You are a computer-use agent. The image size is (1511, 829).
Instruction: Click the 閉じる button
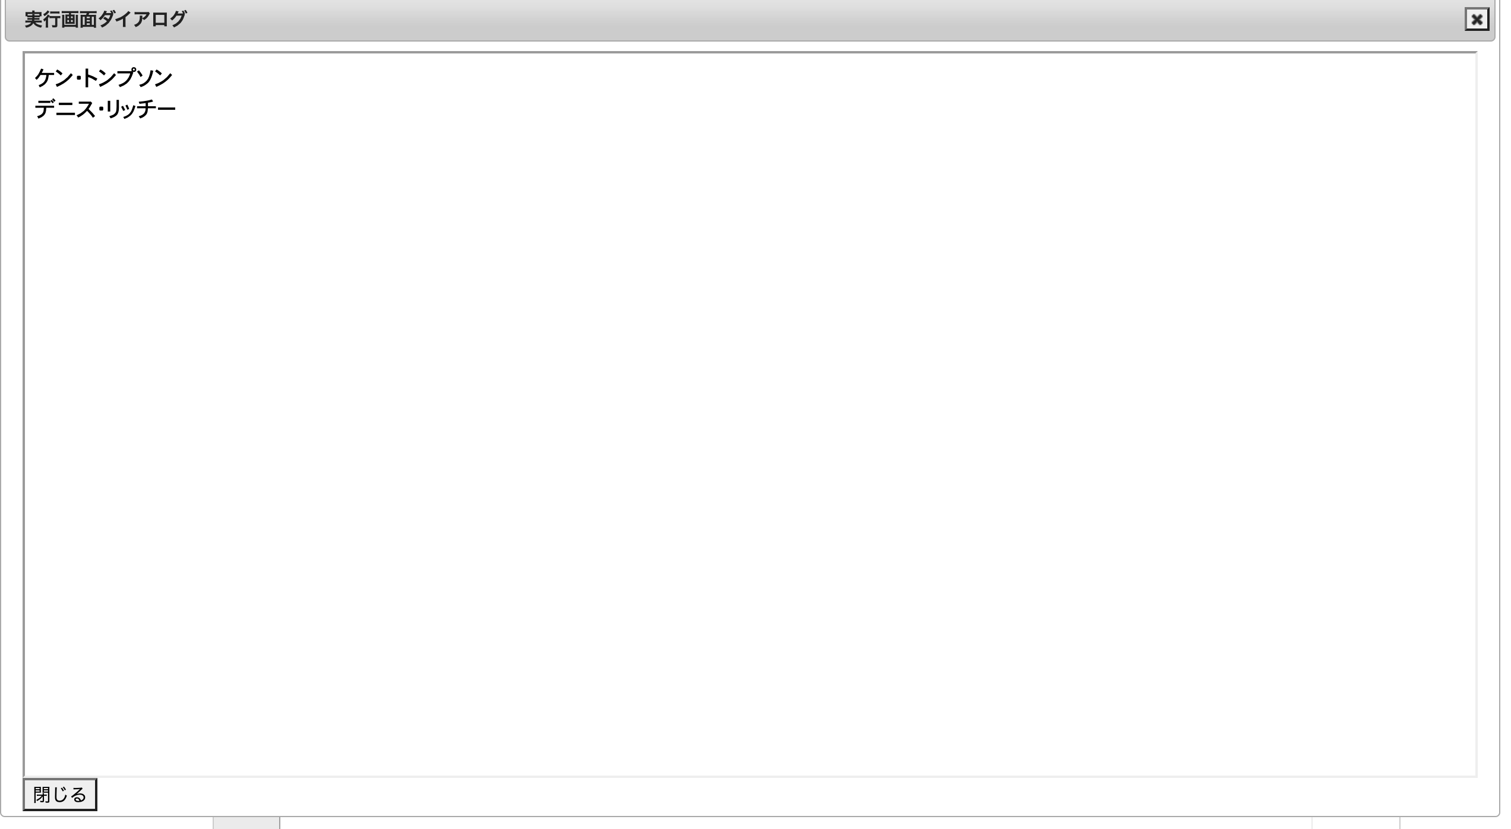pyautogui.click(x=60, y=795)
